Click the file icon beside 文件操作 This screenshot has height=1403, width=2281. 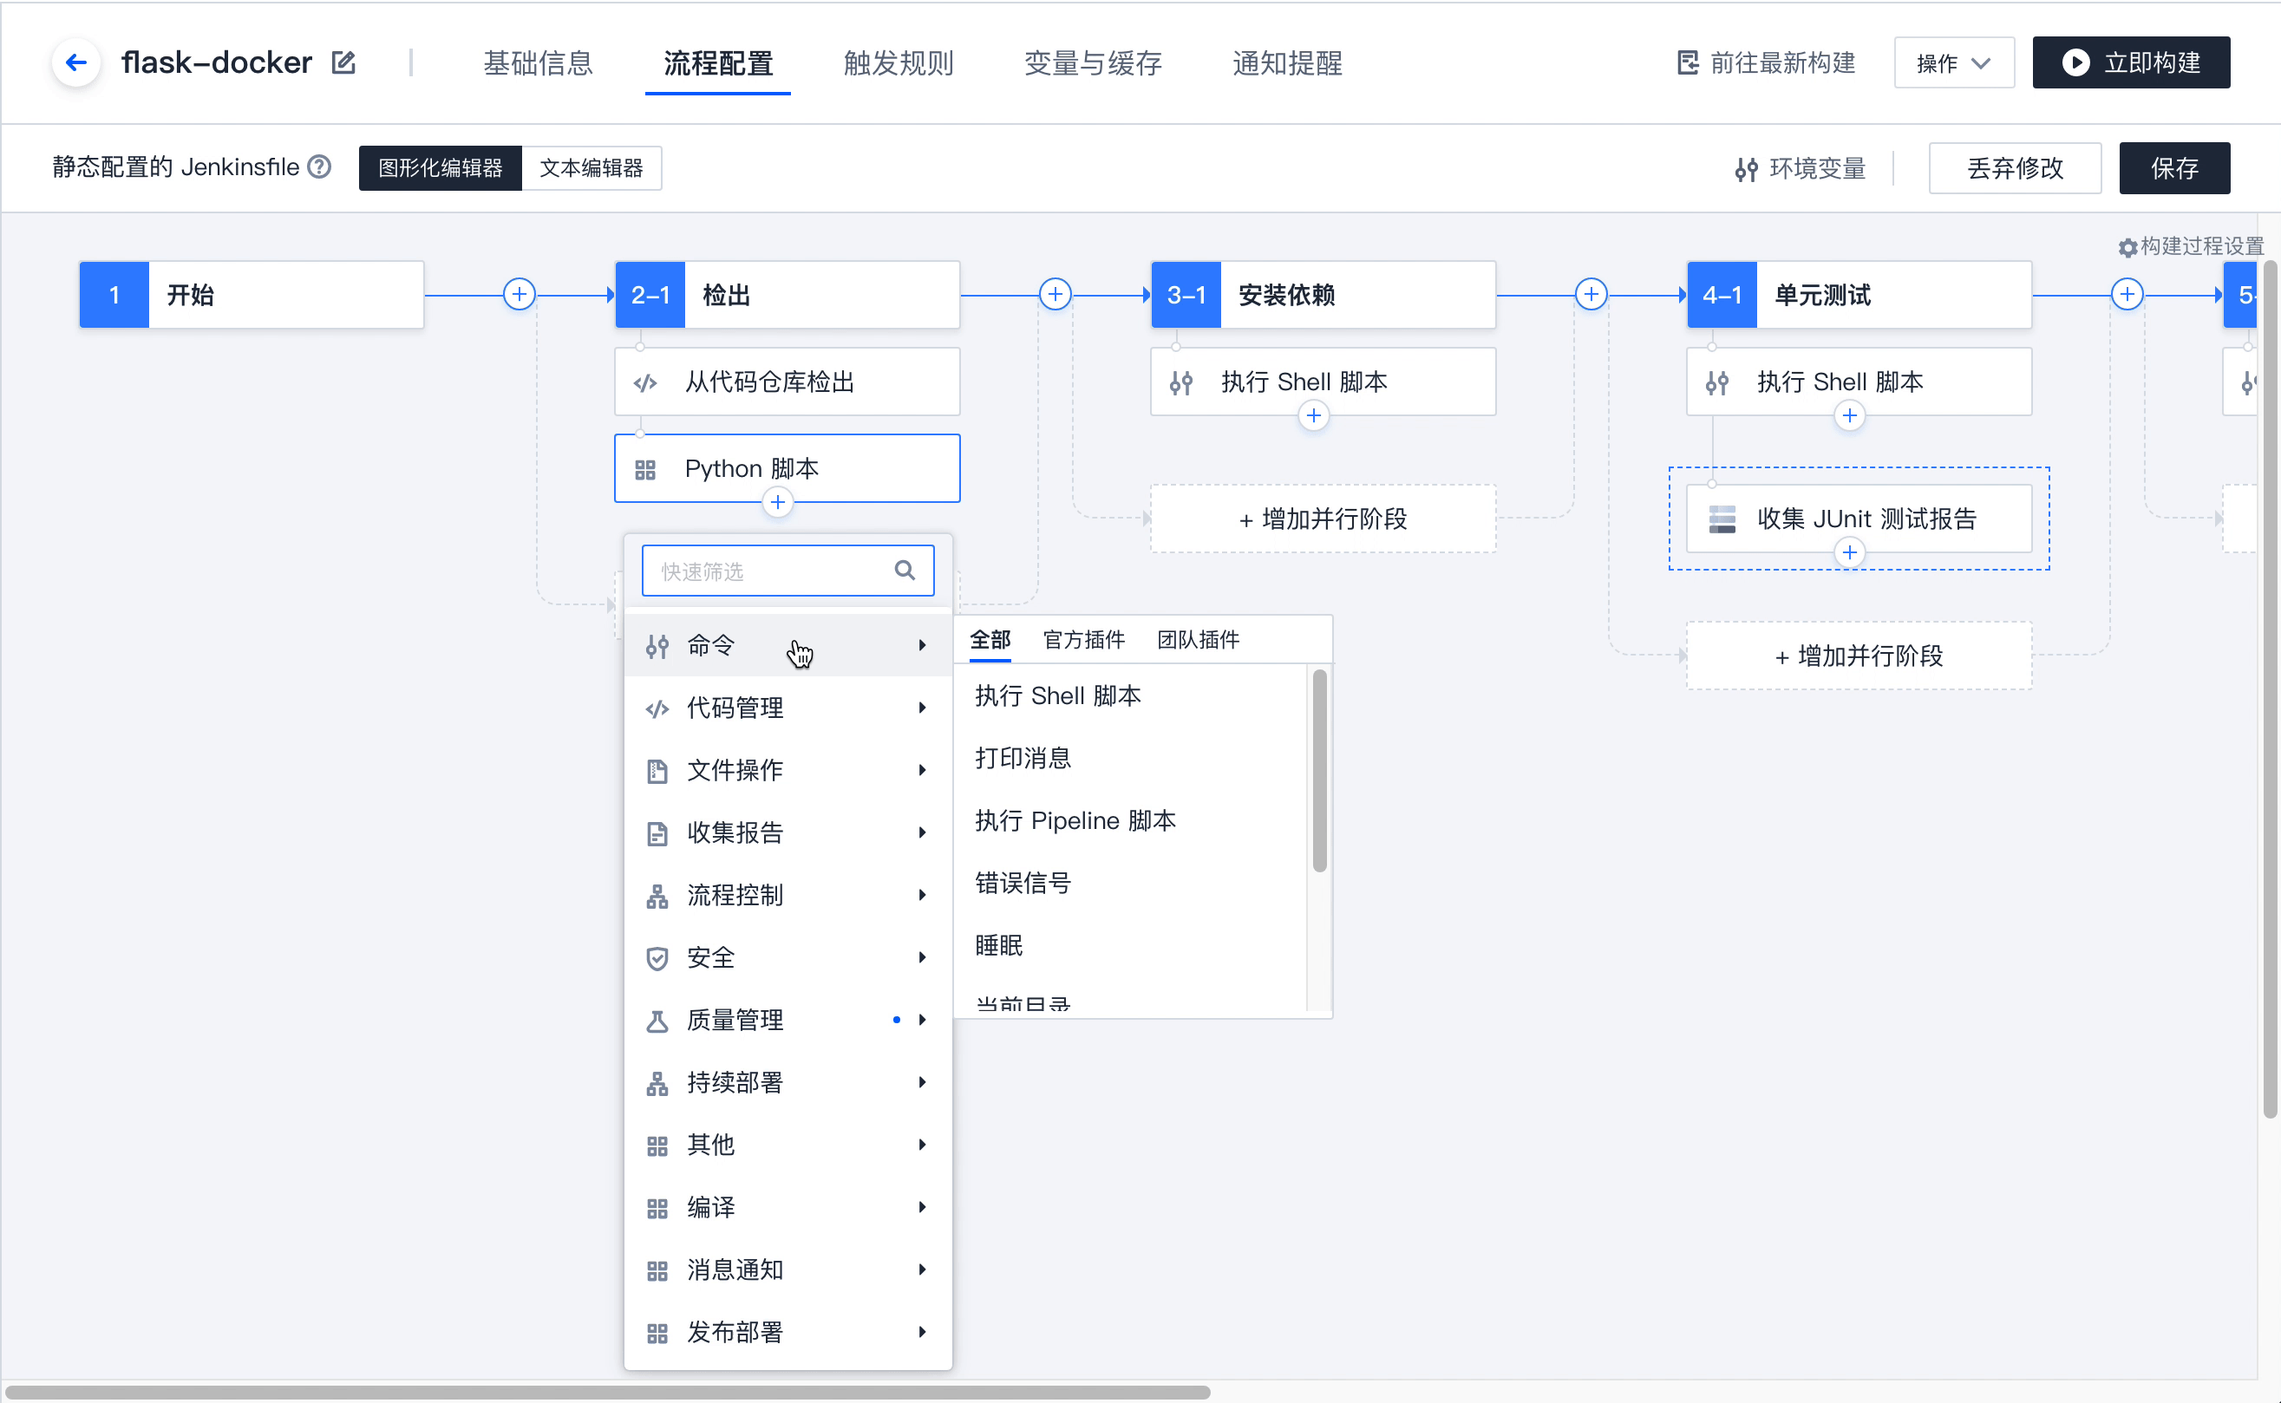657,771
